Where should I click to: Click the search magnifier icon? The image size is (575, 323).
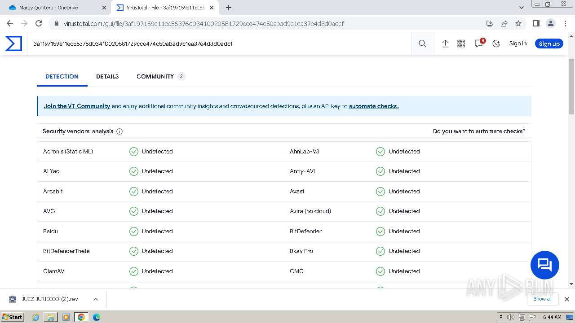[x=422, y=44]
